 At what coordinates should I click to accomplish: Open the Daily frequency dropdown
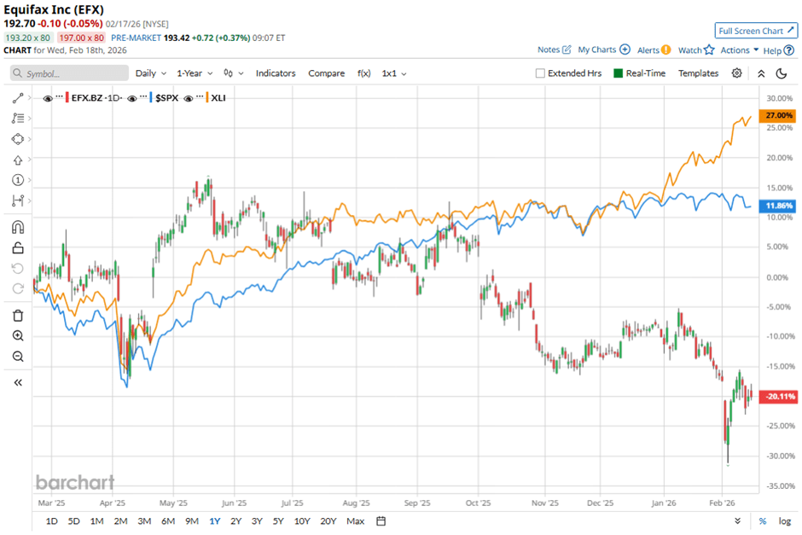150,73
